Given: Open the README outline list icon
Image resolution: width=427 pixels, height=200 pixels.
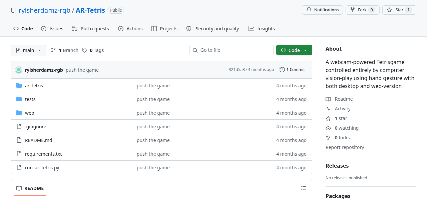Looking at the screenshot, I should click(x=304, y=188).
